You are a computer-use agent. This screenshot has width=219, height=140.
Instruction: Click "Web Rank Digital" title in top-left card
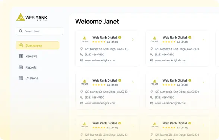click(x=104, y=38)
